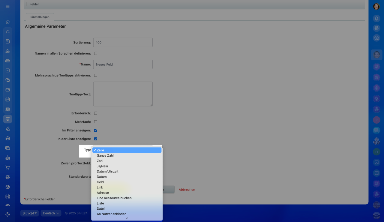Image resolution: width=384 pixels, height=222 pixels.
Task: Choose 'Ganze Zahl' type option
Action: tap(127, 155)
